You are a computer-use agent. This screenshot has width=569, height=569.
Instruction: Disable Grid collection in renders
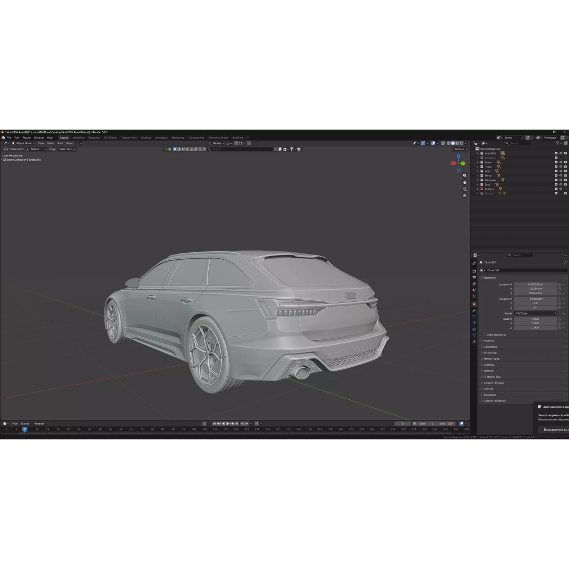565,171
